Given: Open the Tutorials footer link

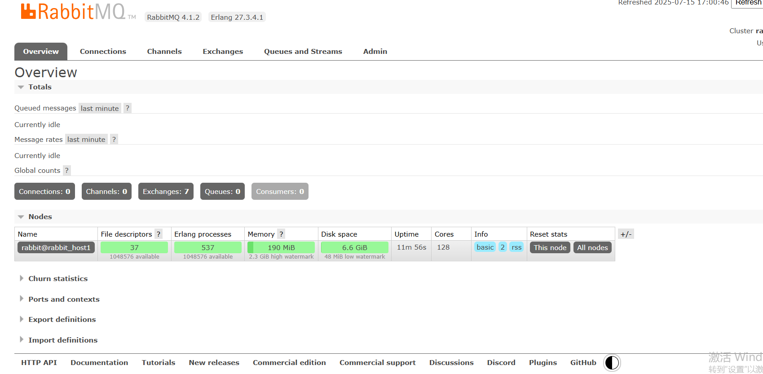Looking at the screenshot, I should tap(159, 363).
